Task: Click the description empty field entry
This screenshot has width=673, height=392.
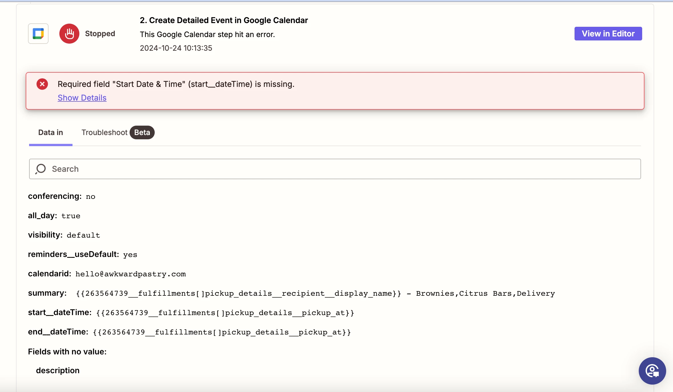Action: pyautogui.click(x=58, y=370)
